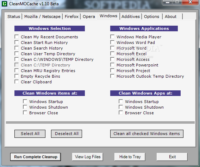
Task: Enable Clean MRU Registry Entries
Action: 17,70
